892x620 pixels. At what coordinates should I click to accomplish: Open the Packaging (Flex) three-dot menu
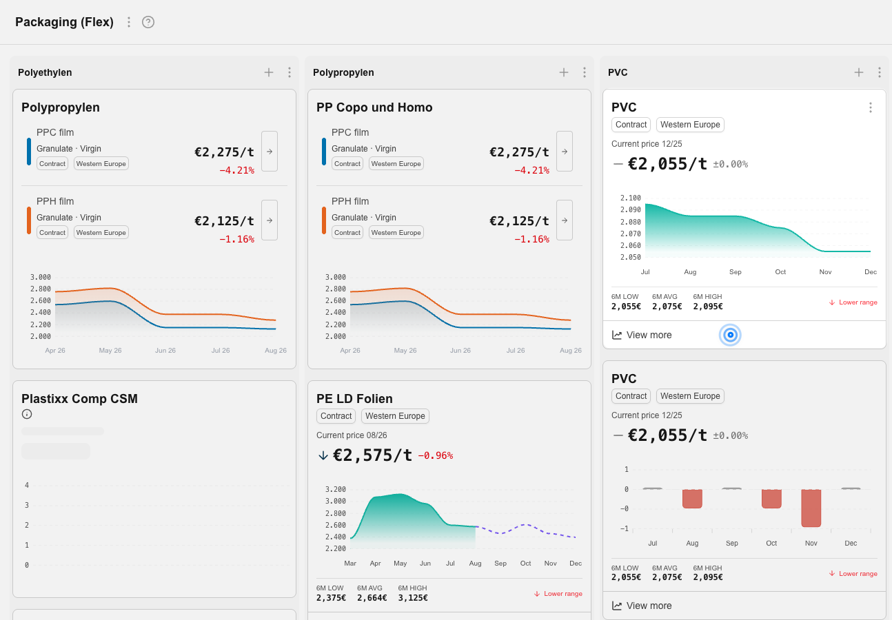click(128, 22)
